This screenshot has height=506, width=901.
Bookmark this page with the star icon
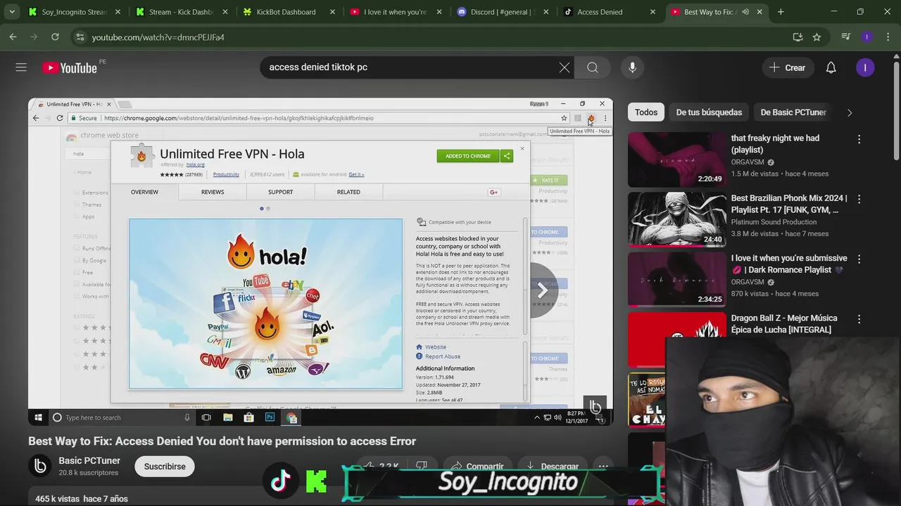(817, 37)
